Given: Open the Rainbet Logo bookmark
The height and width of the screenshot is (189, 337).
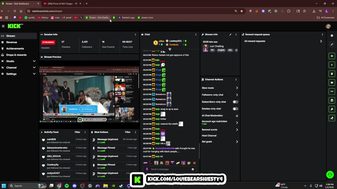Looking at the screenshot, I should tap(126, 18).
